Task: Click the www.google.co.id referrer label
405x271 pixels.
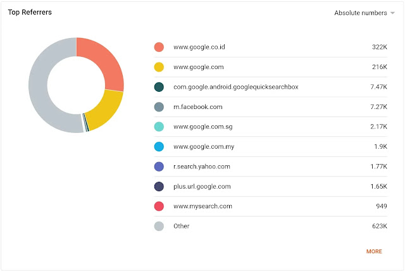Action: pos(199,47)
